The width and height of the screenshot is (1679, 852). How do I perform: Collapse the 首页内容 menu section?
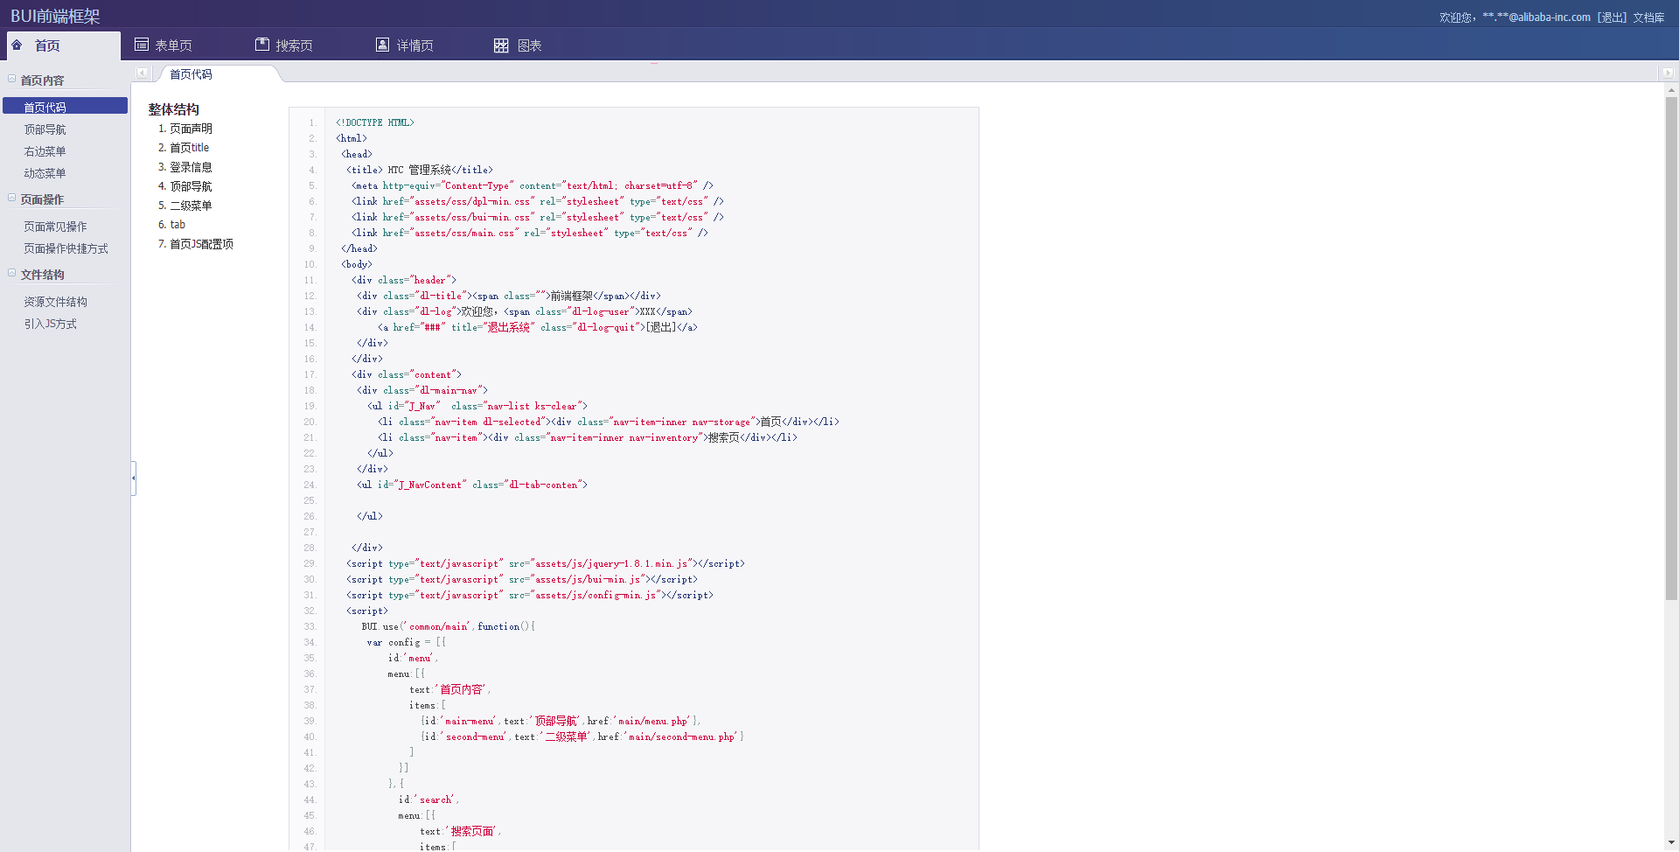(x=12, y=79)
